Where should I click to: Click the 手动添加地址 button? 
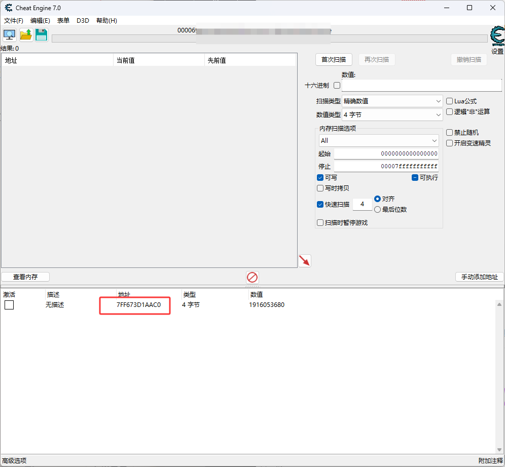pos(479,277)
